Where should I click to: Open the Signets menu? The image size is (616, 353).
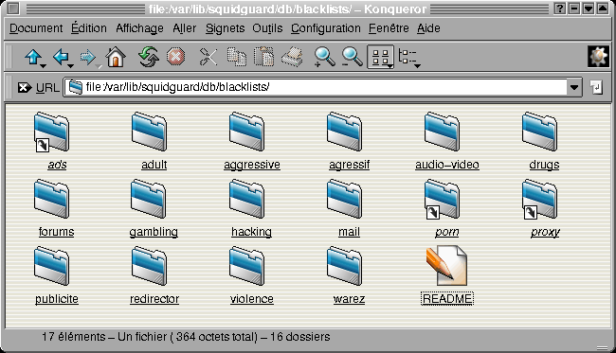226,28
